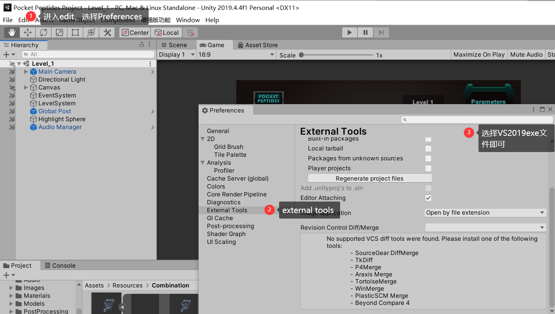
Task: Pause the game
Action: (x=365, y=32)
